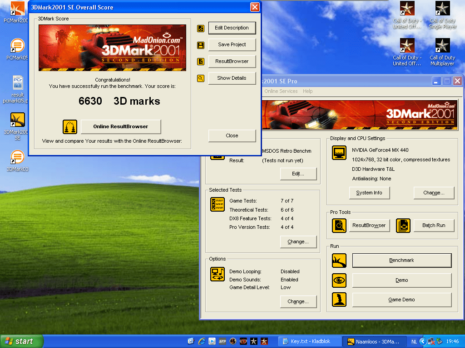This screenshot has height=348, width=465.
Task: Launch Windows Media Player from quick launch
Action: coord(212,342)
